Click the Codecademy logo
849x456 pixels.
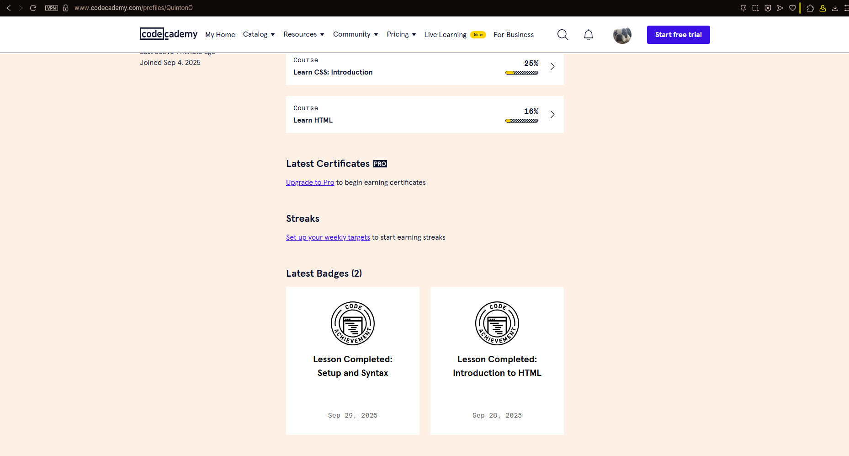(169, 34)
